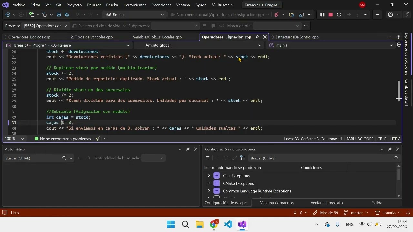Viewport: 413px width, 232px height.
Task: Stop debugging with the red square
Action: tap(330, 15)
